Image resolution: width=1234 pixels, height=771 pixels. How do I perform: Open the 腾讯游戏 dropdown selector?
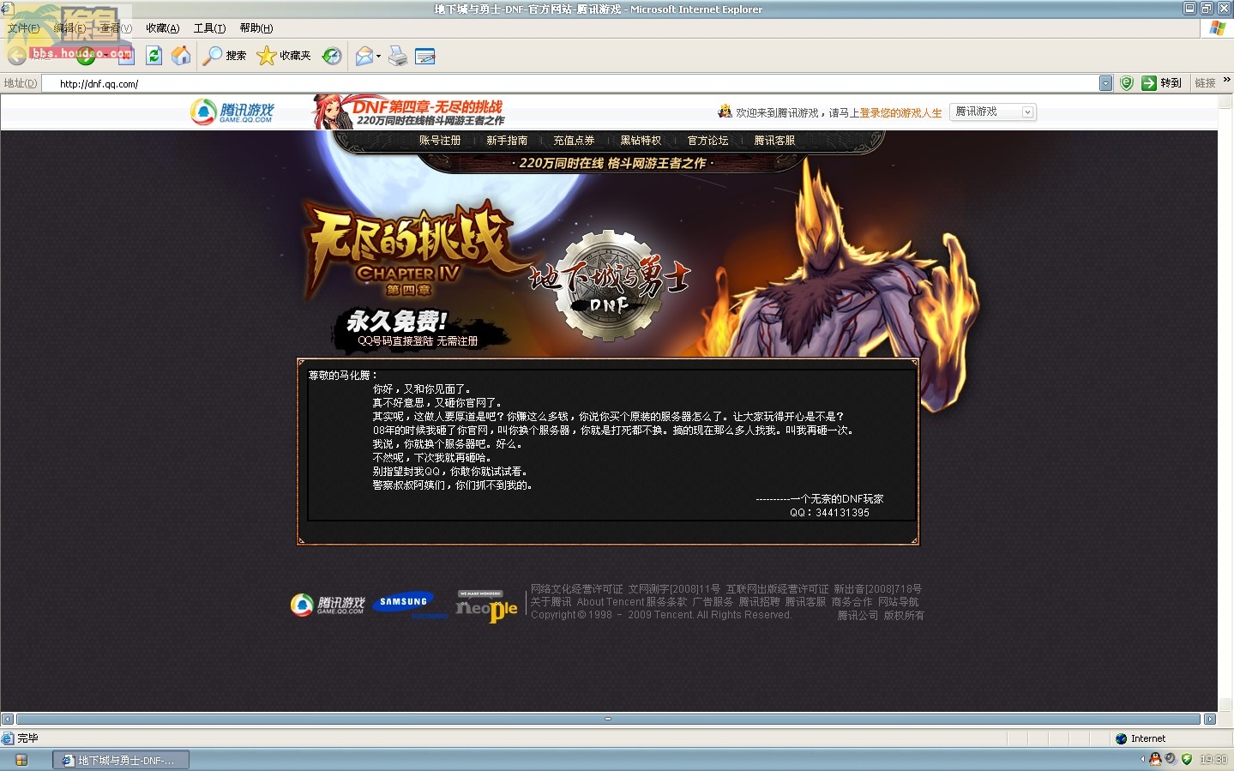click(993, 111)
